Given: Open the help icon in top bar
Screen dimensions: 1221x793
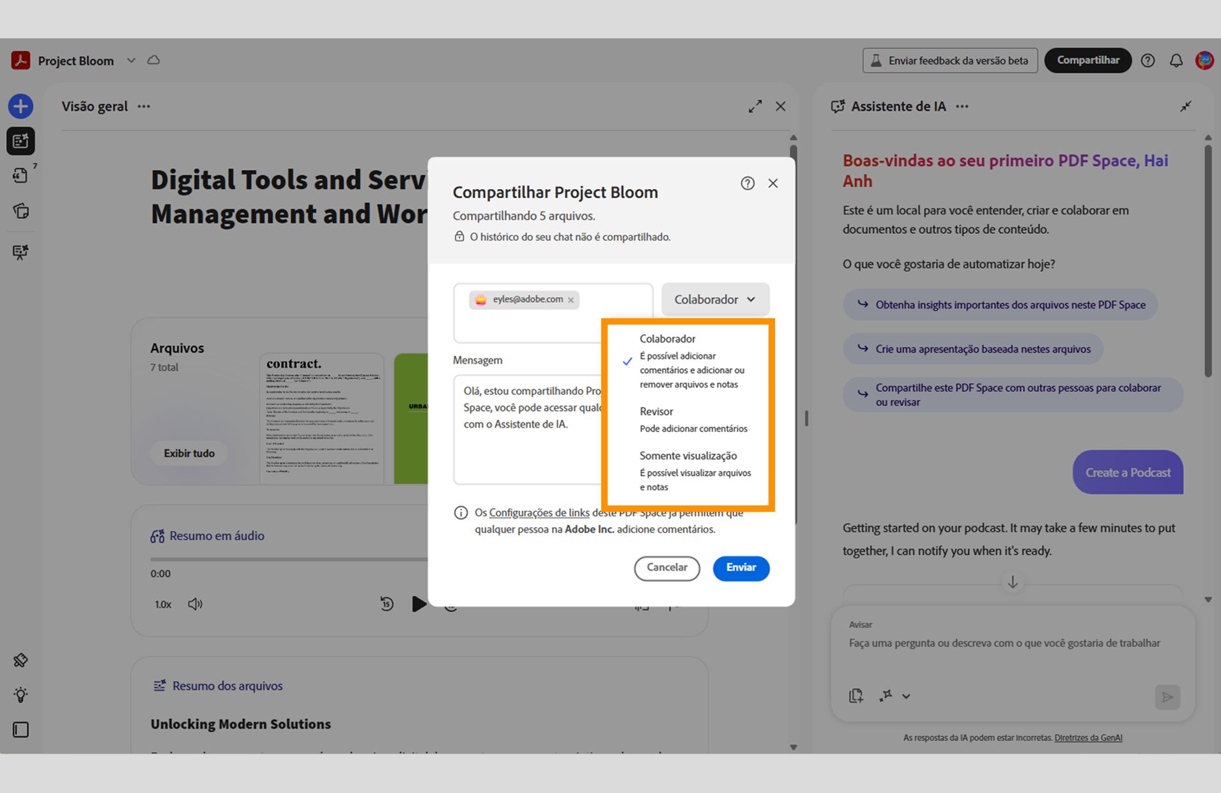Looking at the screenshot, I should (1148, 61).
